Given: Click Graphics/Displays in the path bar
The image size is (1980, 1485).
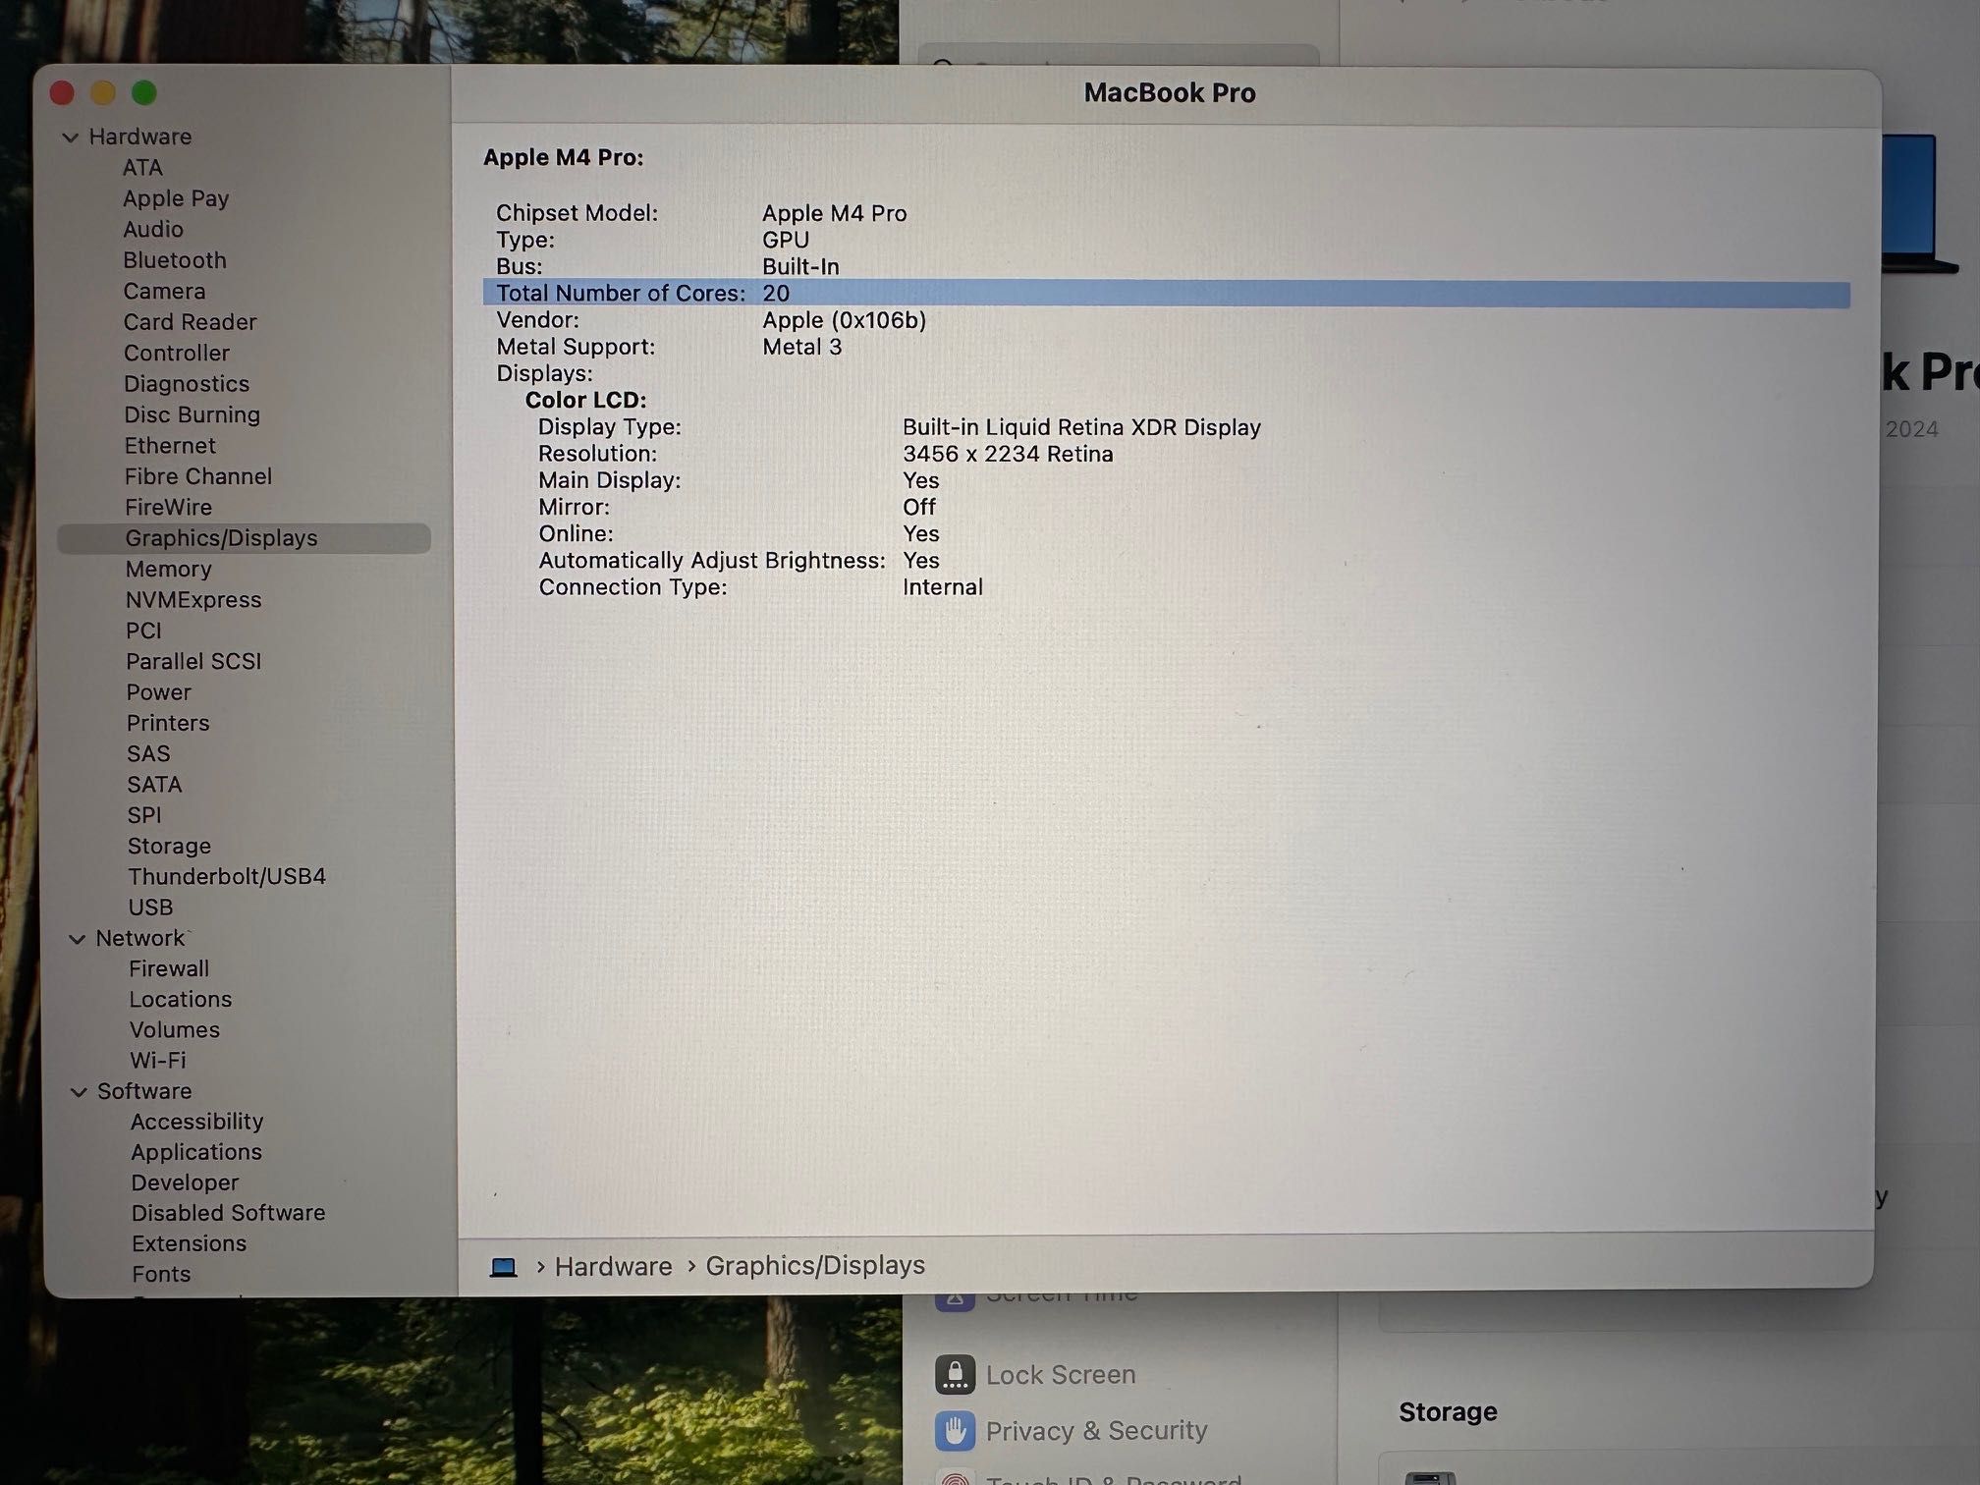Looking at the screenshot, I should tap(815, 1266).
